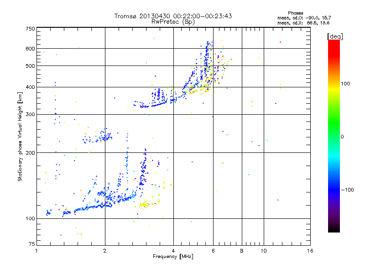Viewport: 365px width, 273px height.
Task: Click the '8' MHz frequency tick label
Action: pos(242,251)
